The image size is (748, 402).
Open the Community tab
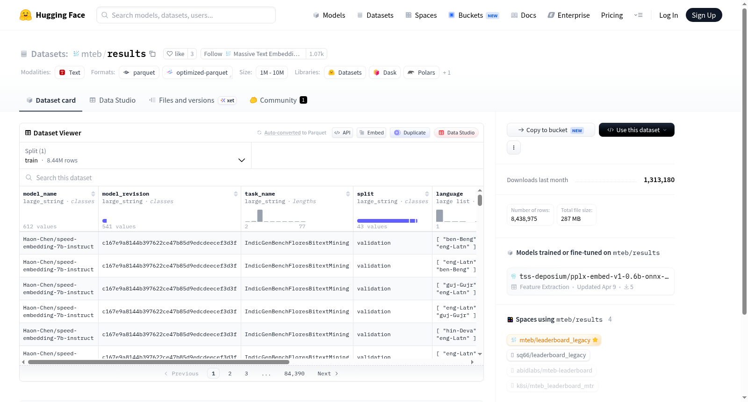click(x=278, y=100)
